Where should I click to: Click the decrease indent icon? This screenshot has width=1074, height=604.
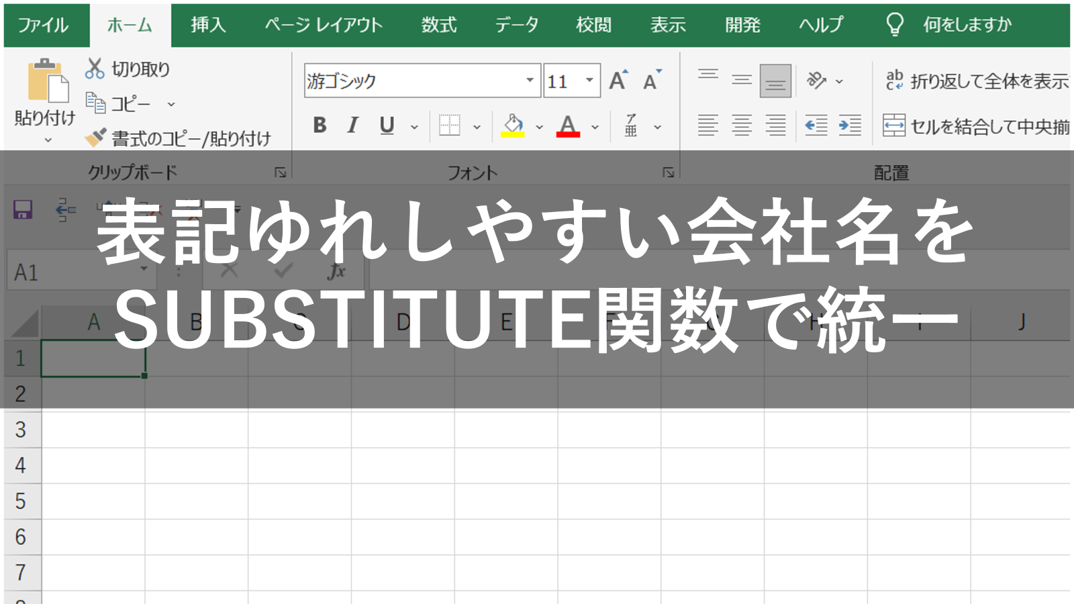tap(816, 125)
